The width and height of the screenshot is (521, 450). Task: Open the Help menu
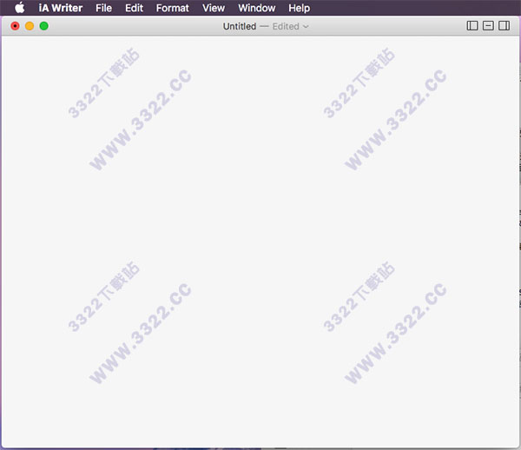[299, 8]
